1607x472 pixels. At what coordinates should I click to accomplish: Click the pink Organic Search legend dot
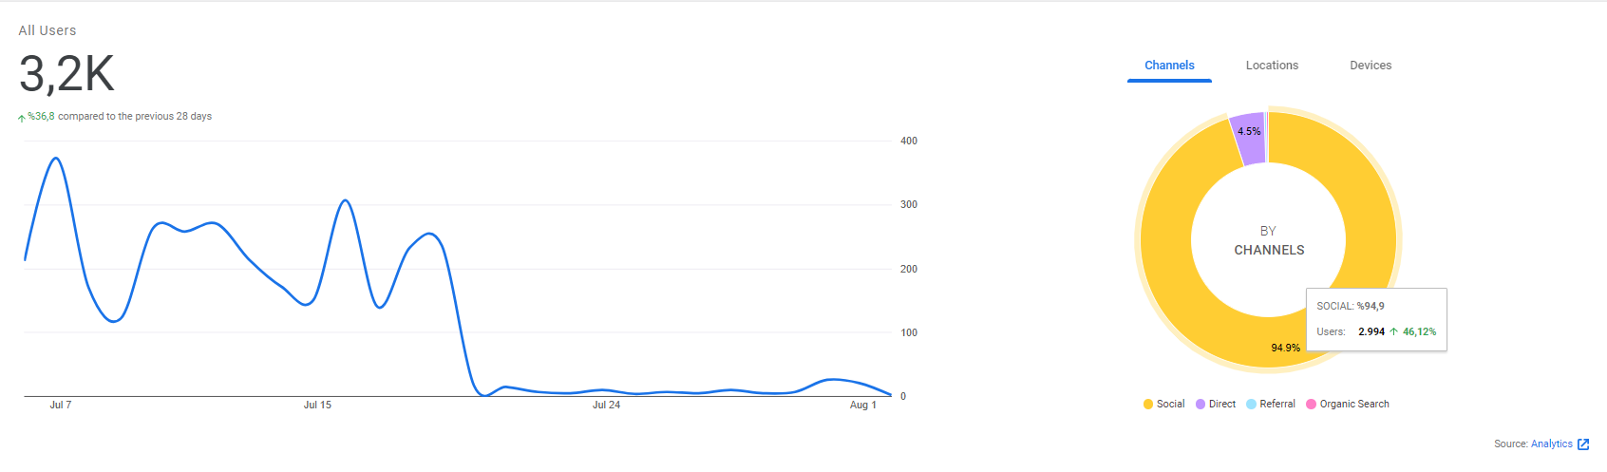tap(1312, 405)
